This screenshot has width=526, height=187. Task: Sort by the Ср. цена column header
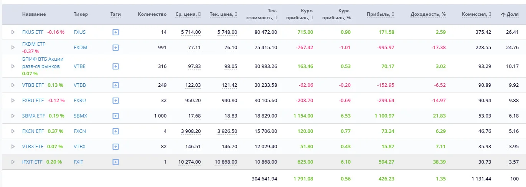point(188,14)
